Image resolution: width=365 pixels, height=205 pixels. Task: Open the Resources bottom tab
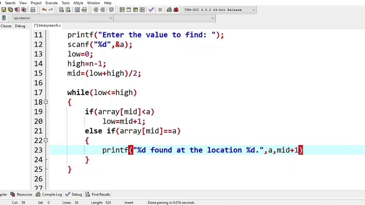pyautogui.click(x=22, y=194)
